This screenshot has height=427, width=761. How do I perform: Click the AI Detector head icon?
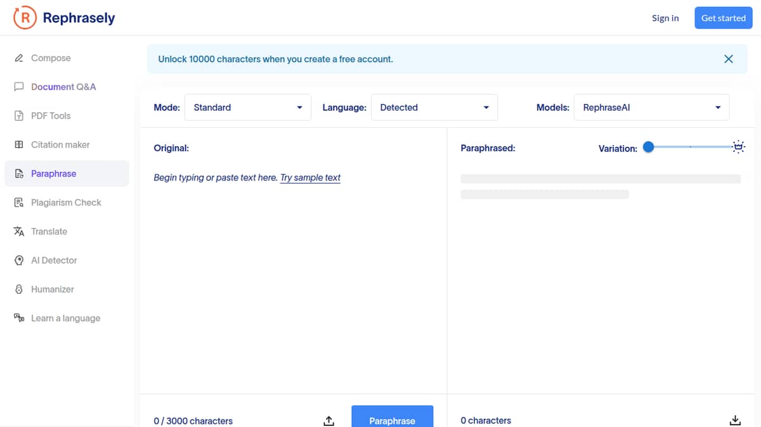click(x=19, y=260)
